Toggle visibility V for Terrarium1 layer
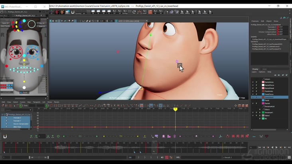 (x=253, y=112)
